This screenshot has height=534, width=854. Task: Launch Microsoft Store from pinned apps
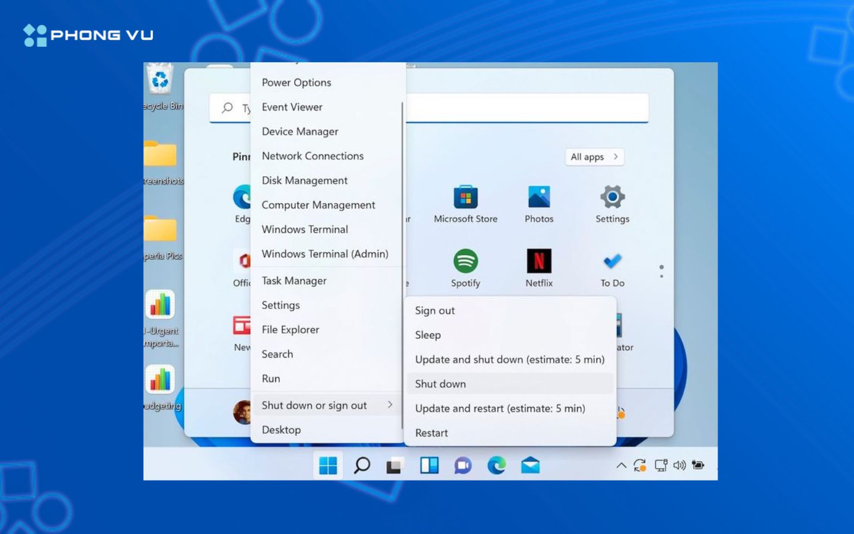tap(466, 198)
